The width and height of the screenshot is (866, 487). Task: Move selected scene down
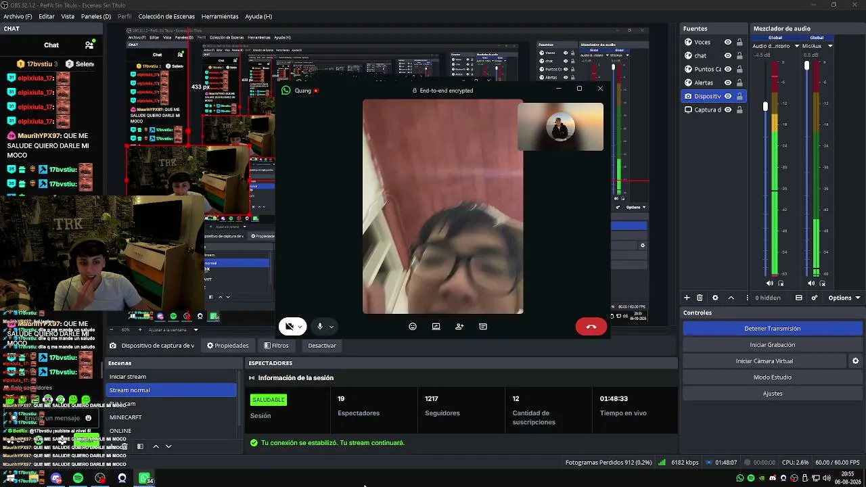[x=168, y=446]
